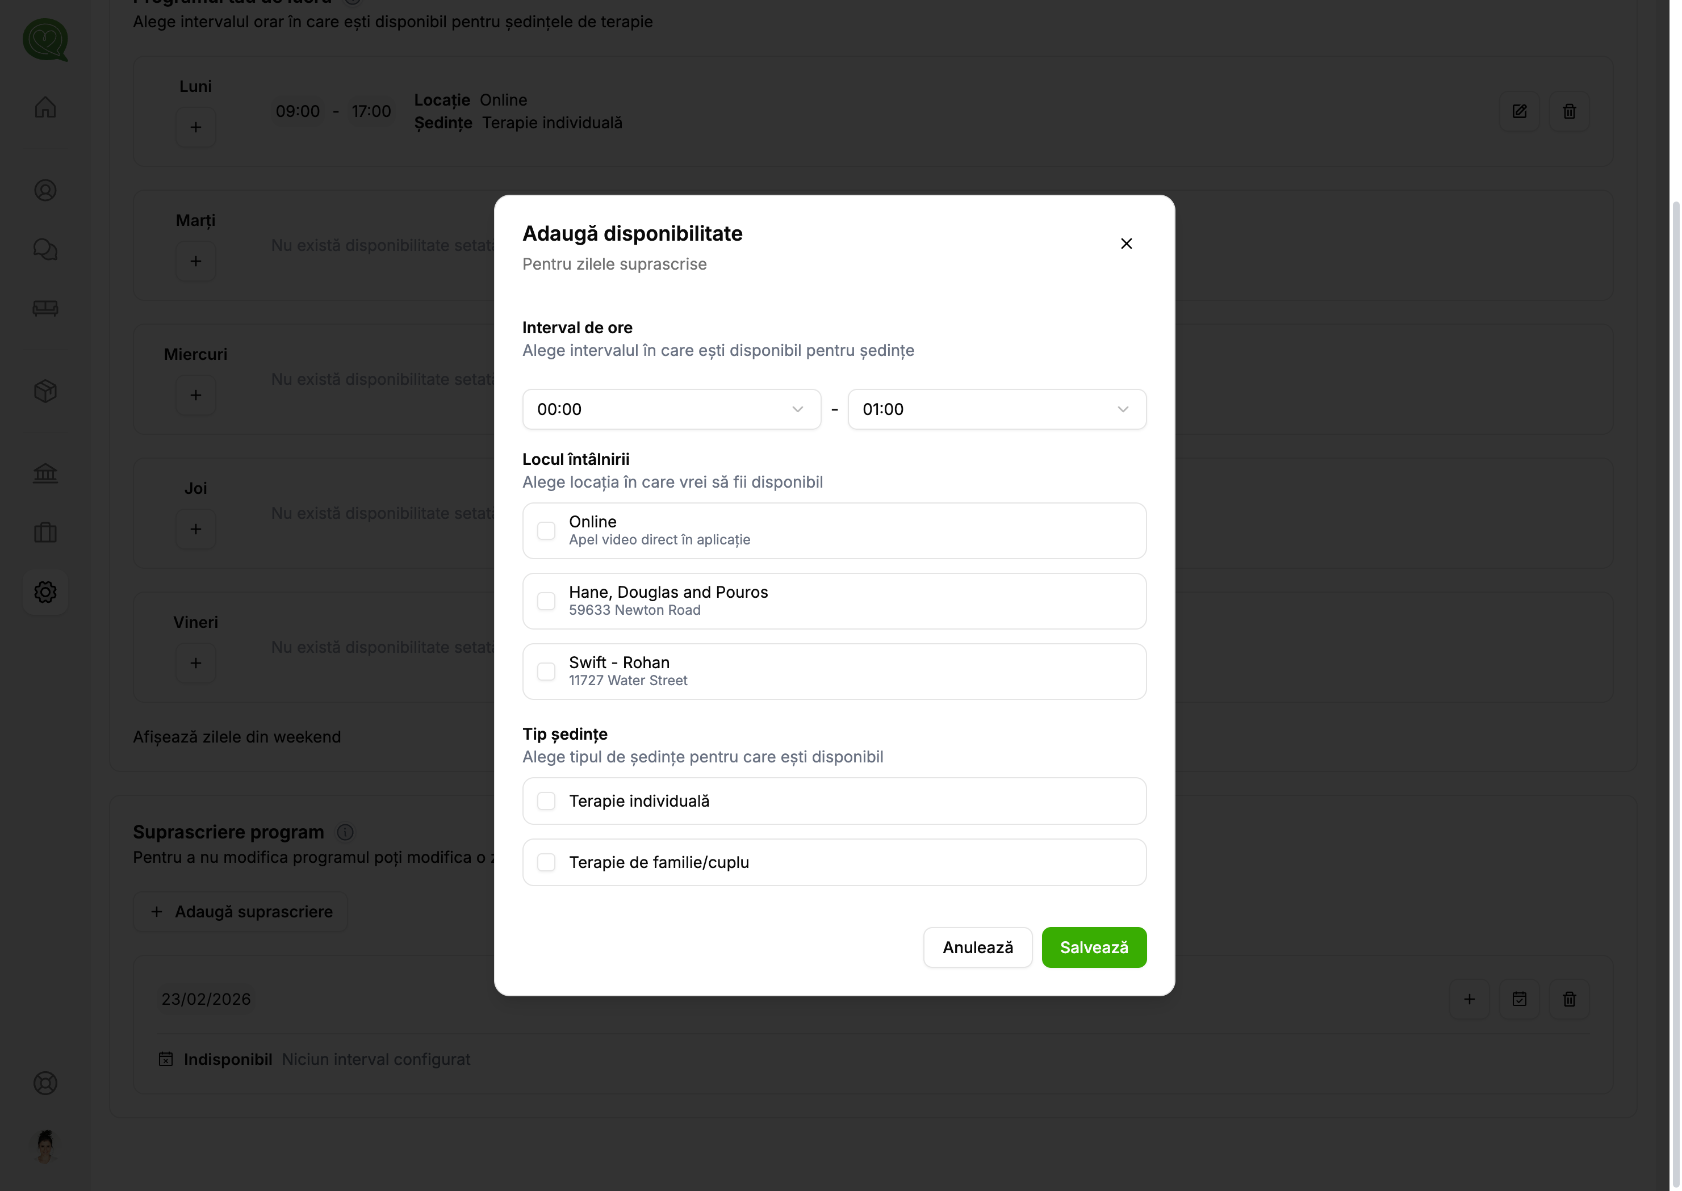Check the Online meeting location checkbox
Image resolution: width=1682 pixels, height=1191 pixels.
546,530
